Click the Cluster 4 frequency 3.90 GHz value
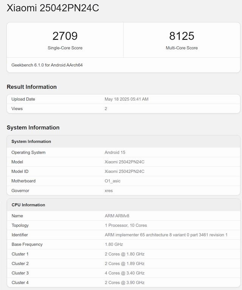Viewport: 242px width, 290px height. click(124, 282)
